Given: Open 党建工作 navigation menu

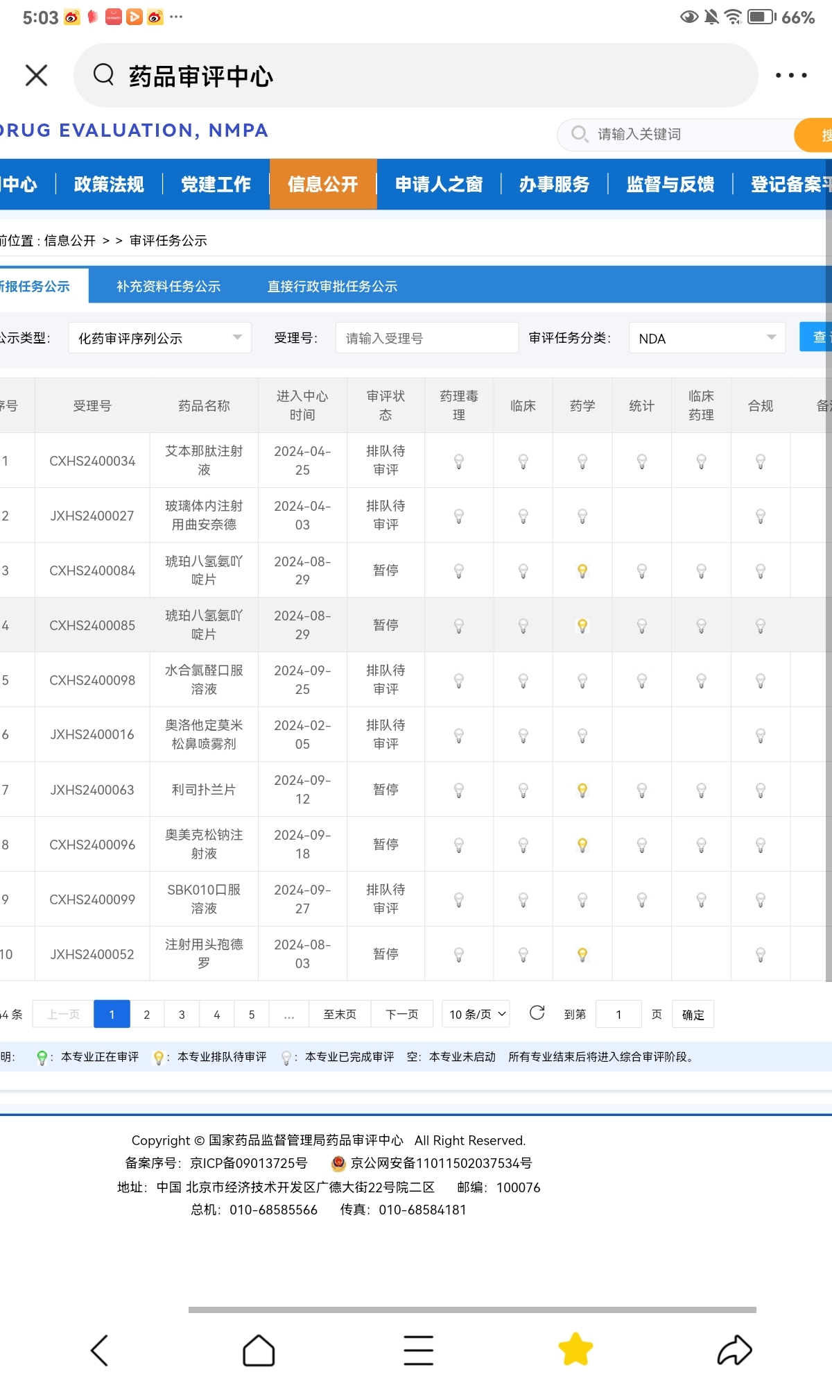Looking at the screenshot, I should pos(216,184).
